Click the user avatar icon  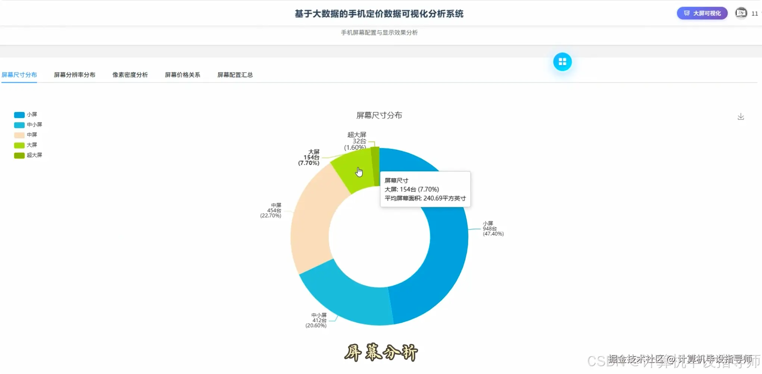(x=741, y=13)
